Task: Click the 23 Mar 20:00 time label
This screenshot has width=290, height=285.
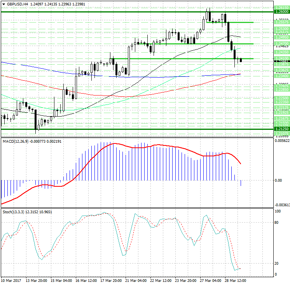Action: click(x=186, y=281)
